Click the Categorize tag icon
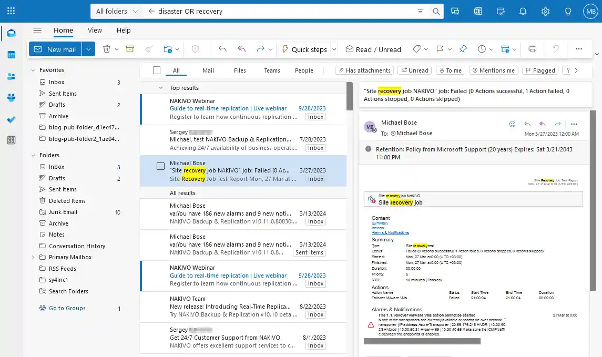The image size is (602, 357). [416, 49]
